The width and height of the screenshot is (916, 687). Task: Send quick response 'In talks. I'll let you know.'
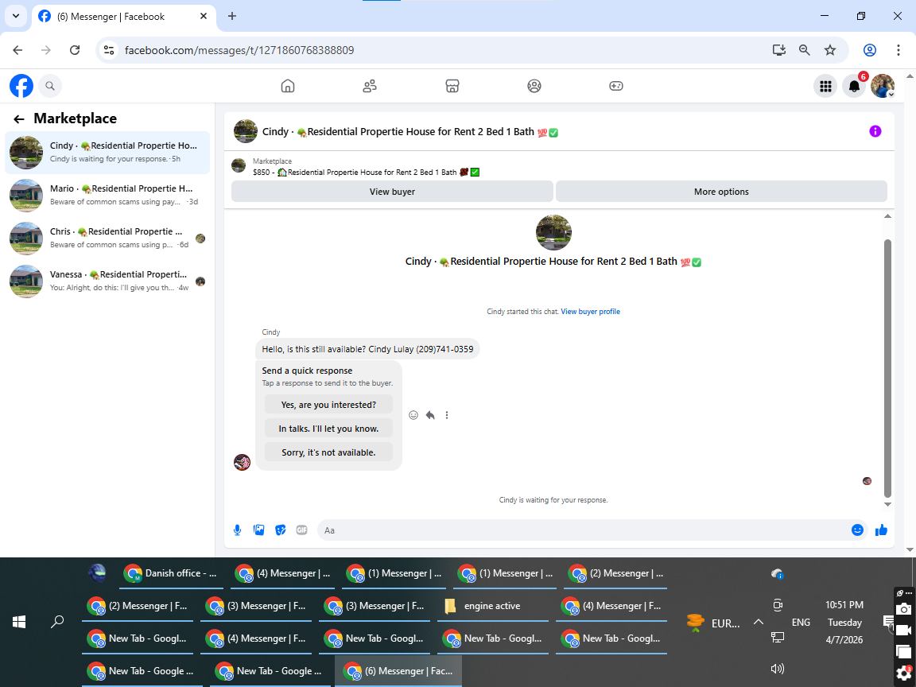tap(328, 429)
